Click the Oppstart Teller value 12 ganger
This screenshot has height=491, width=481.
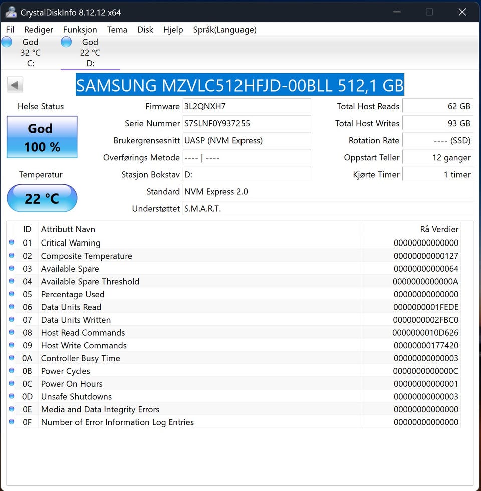438,157
